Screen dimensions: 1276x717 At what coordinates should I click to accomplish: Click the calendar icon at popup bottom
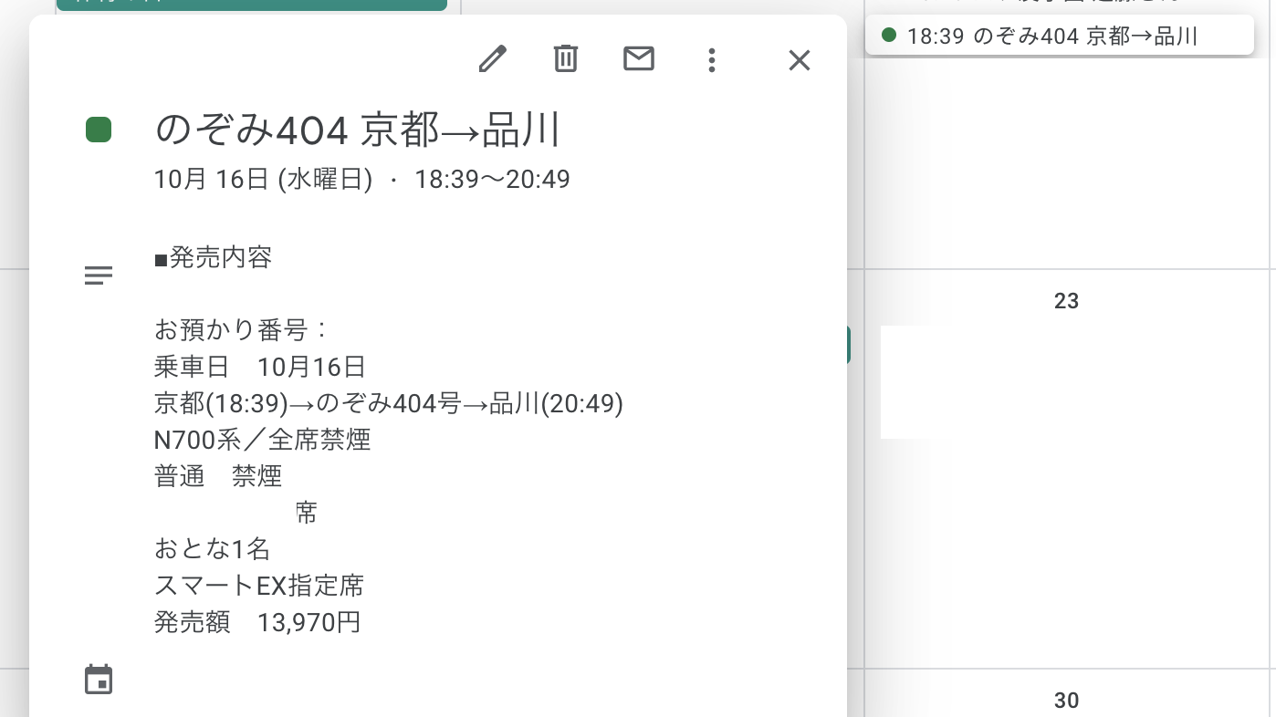99,680
